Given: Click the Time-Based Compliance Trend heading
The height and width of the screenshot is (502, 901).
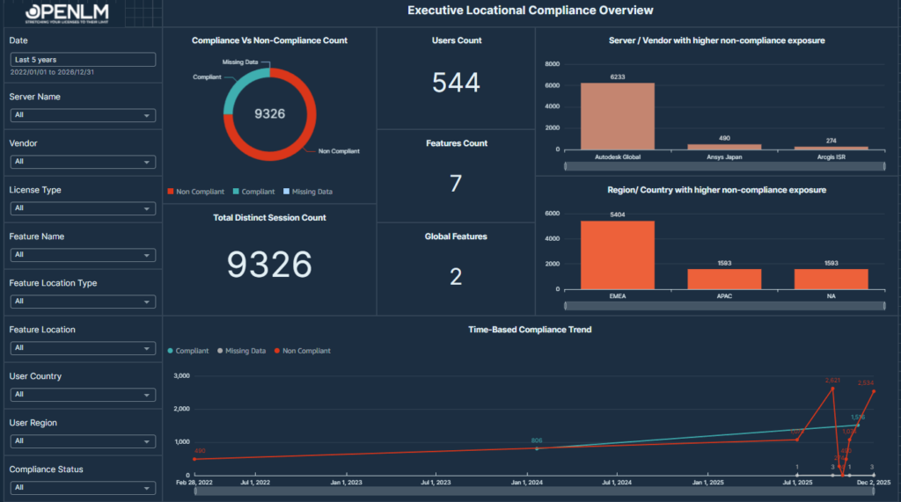Looking at the screenshot, I should click(530, 330).
